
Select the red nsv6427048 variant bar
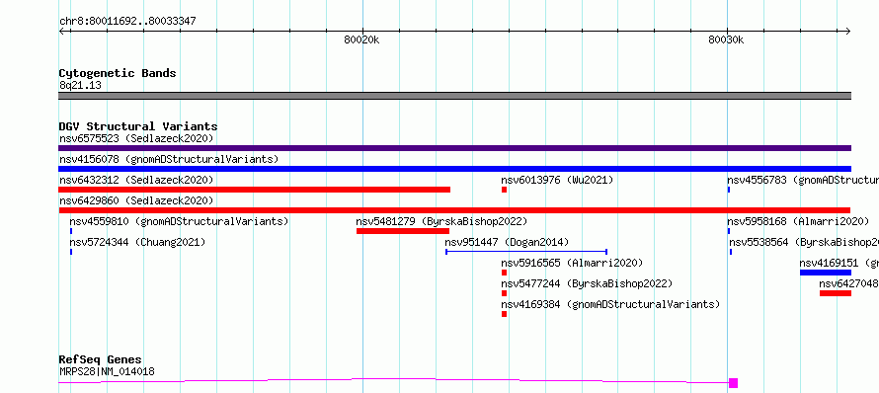coord(836,293)
